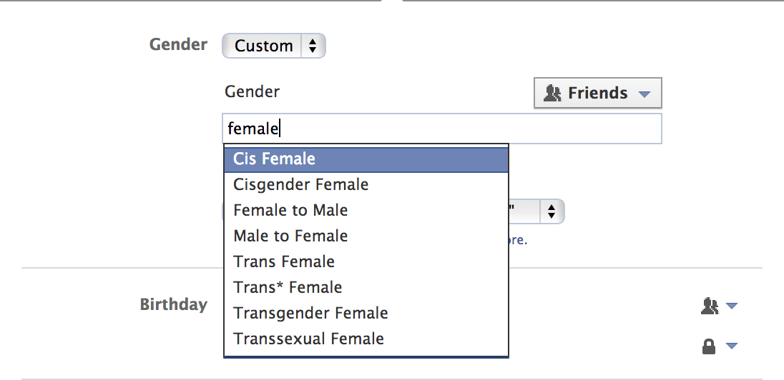The width and height of the screenshot is (784, 380).
Task: Open the Custom gender dropdown
Action: pyautogui.click(x=274, y=46)
